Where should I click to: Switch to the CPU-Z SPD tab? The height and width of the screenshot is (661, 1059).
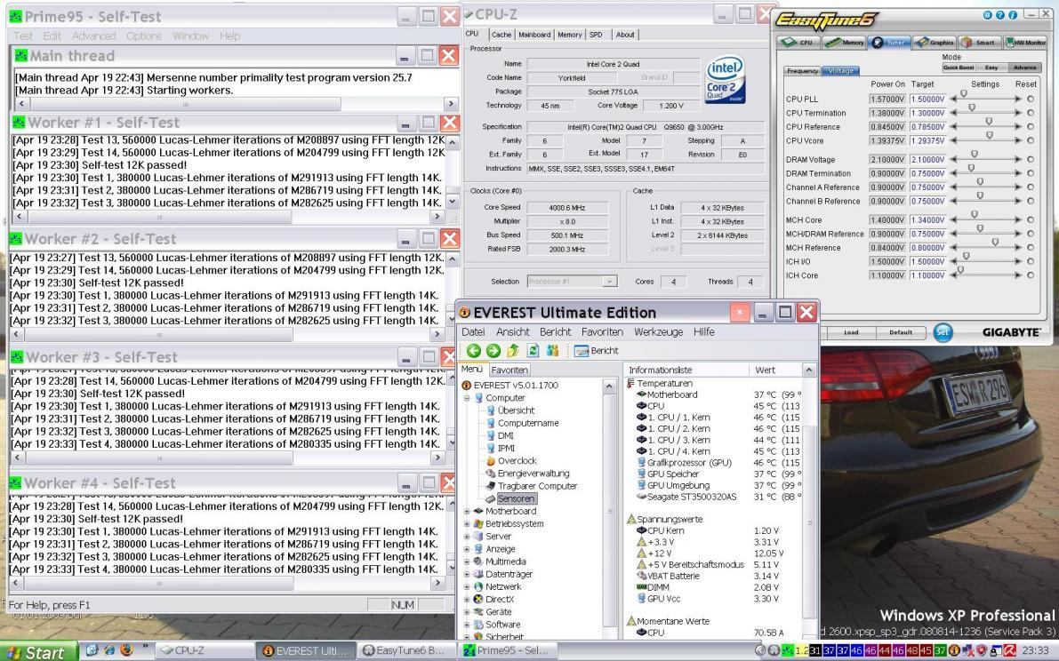(x=596, y=35)
